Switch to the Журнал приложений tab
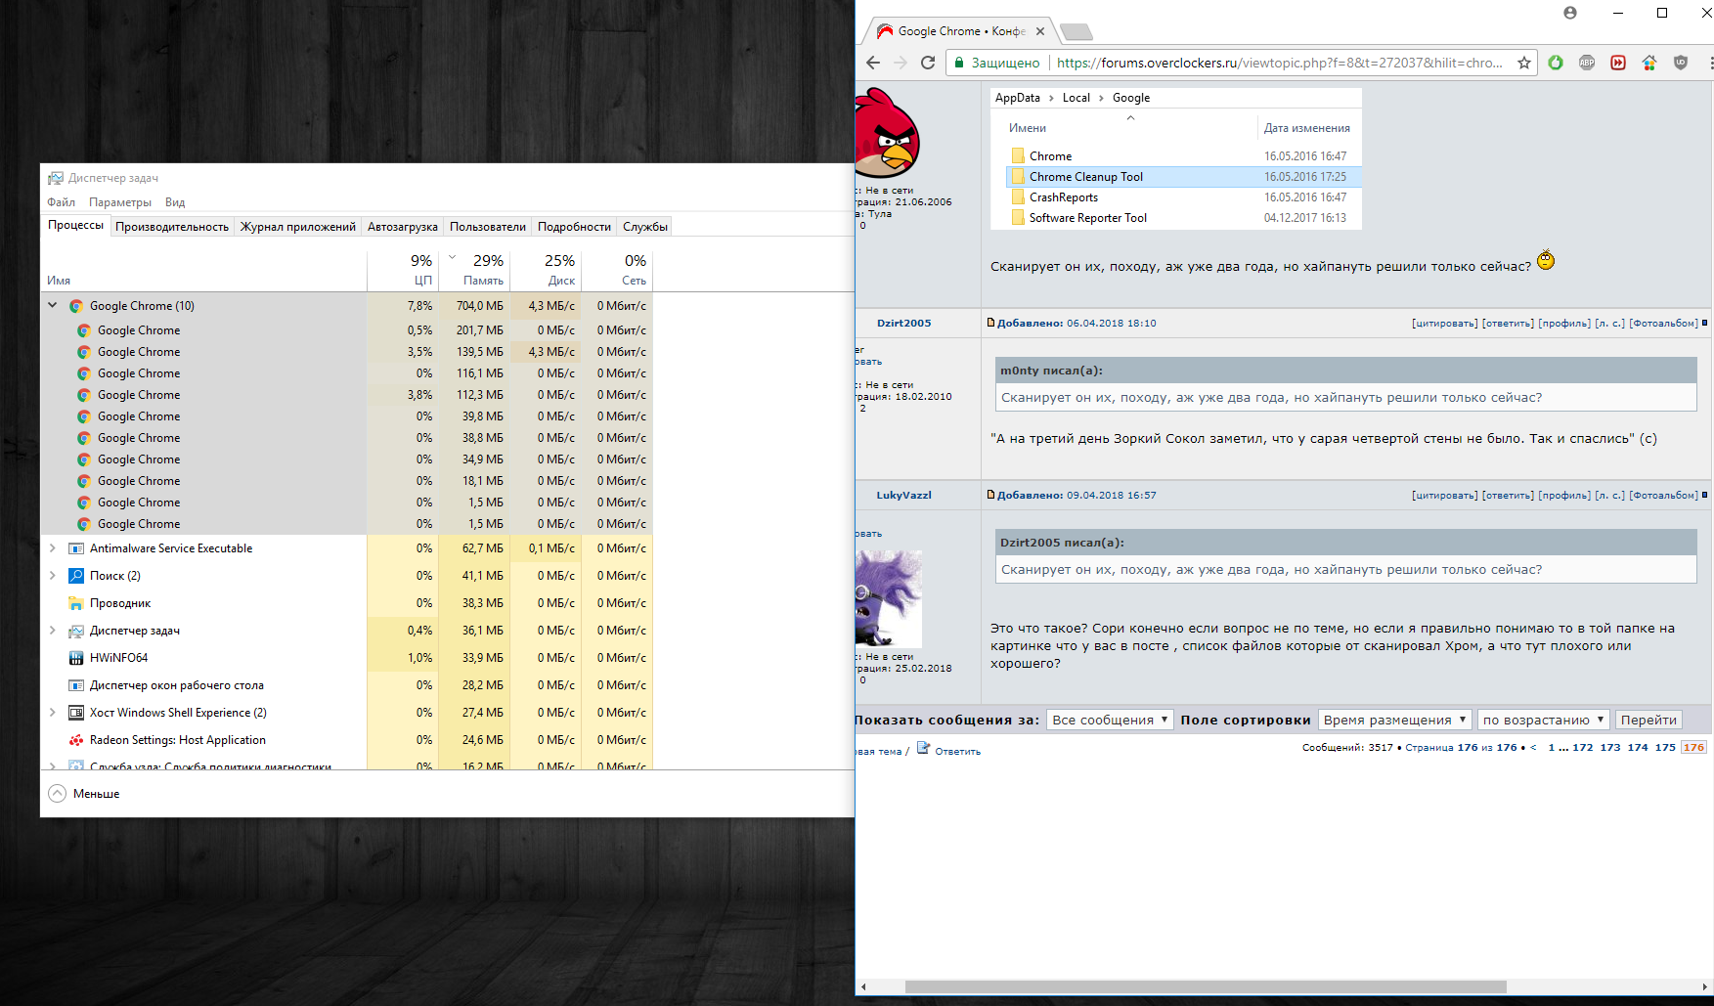Image resolution: width=1714 pixels, height=1006 pixels. (x=298, y=227)
